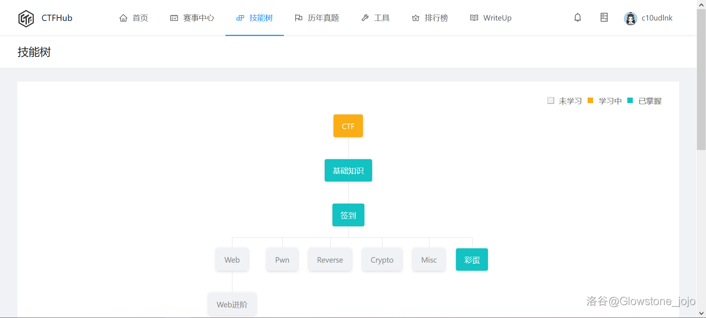Expand the Web node in skill tree
The width and height of the screenshot is (706, 318).
(232, 260)
